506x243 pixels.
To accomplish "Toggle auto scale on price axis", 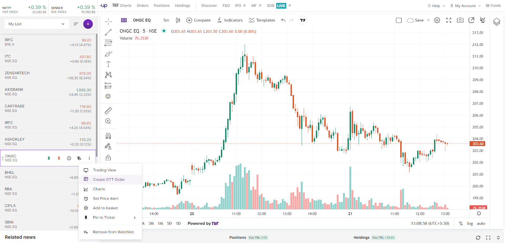I will (481, 223).
